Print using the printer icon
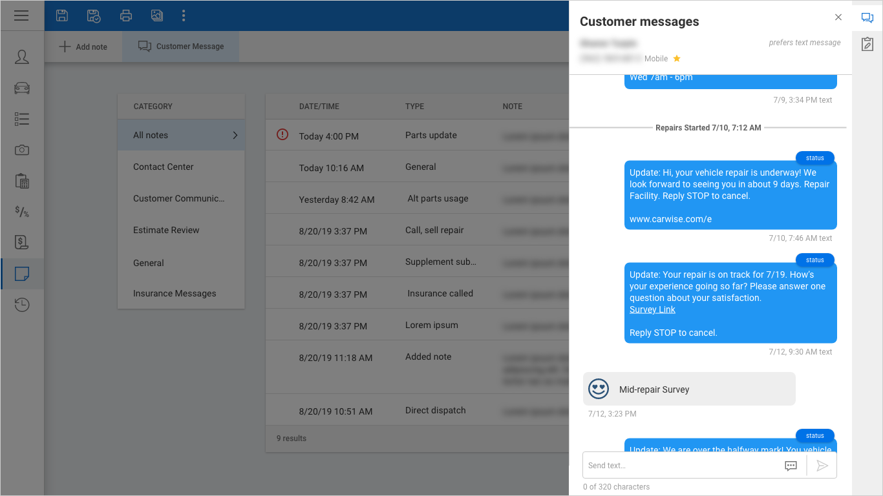Viewport: 883px width, 496px height. [126, 15]
